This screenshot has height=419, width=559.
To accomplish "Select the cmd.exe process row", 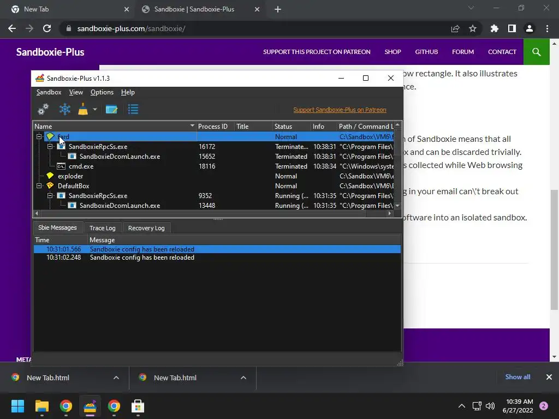I will (x=213, y=166).
